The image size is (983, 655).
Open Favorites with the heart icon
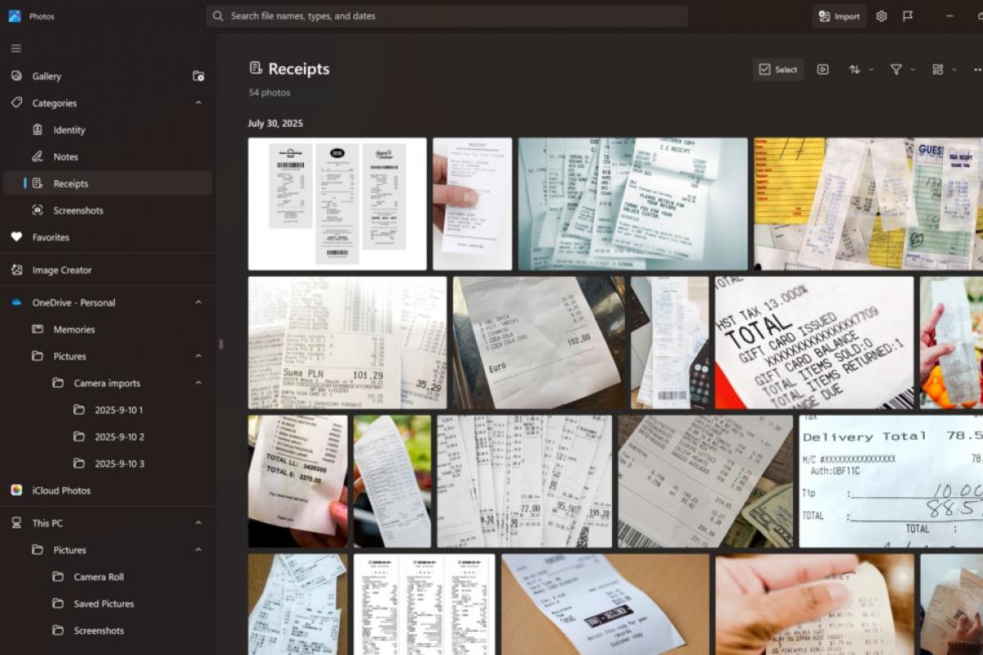(x=50, y=237)
